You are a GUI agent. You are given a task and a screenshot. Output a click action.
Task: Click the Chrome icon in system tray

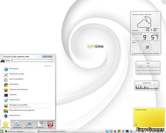(x=119, y=131)
